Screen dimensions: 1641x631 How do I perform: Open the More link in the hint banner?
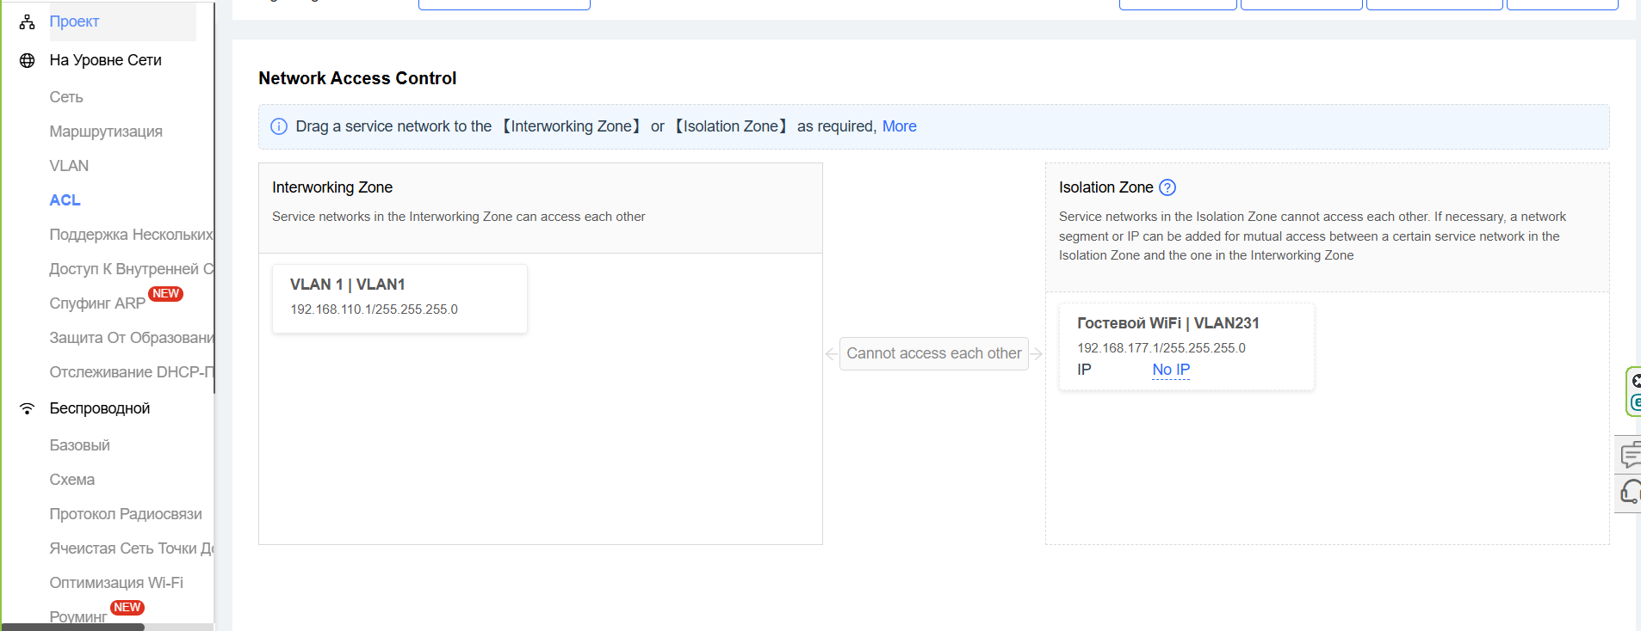[x=899, y=126]
